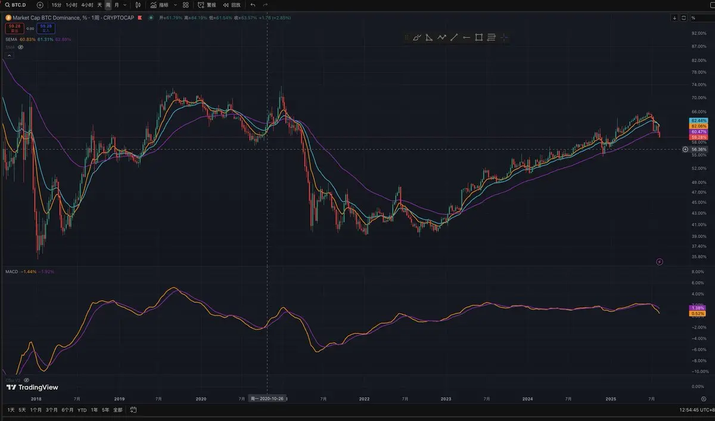Grab the drawing toolbar drag handle

pyautogui.click(x=406, y=38)
